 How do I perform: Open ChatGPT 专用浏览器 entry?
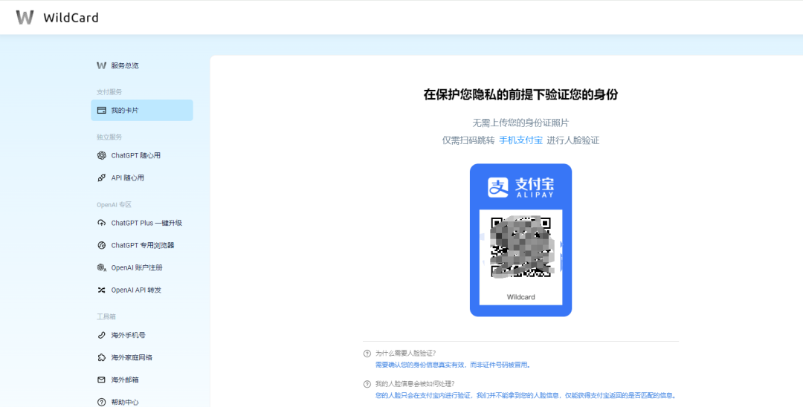[x=142, y=245]
